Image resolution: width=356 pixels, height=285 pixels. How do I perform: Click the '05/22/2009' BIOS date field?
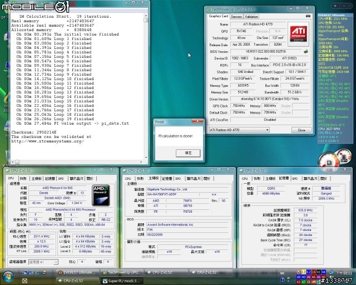click(x=187, y=234)
